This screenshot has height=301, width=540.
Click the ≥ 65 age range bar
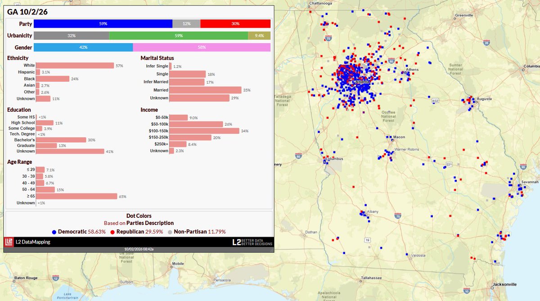pyautogui.click(x=76, y=196)
